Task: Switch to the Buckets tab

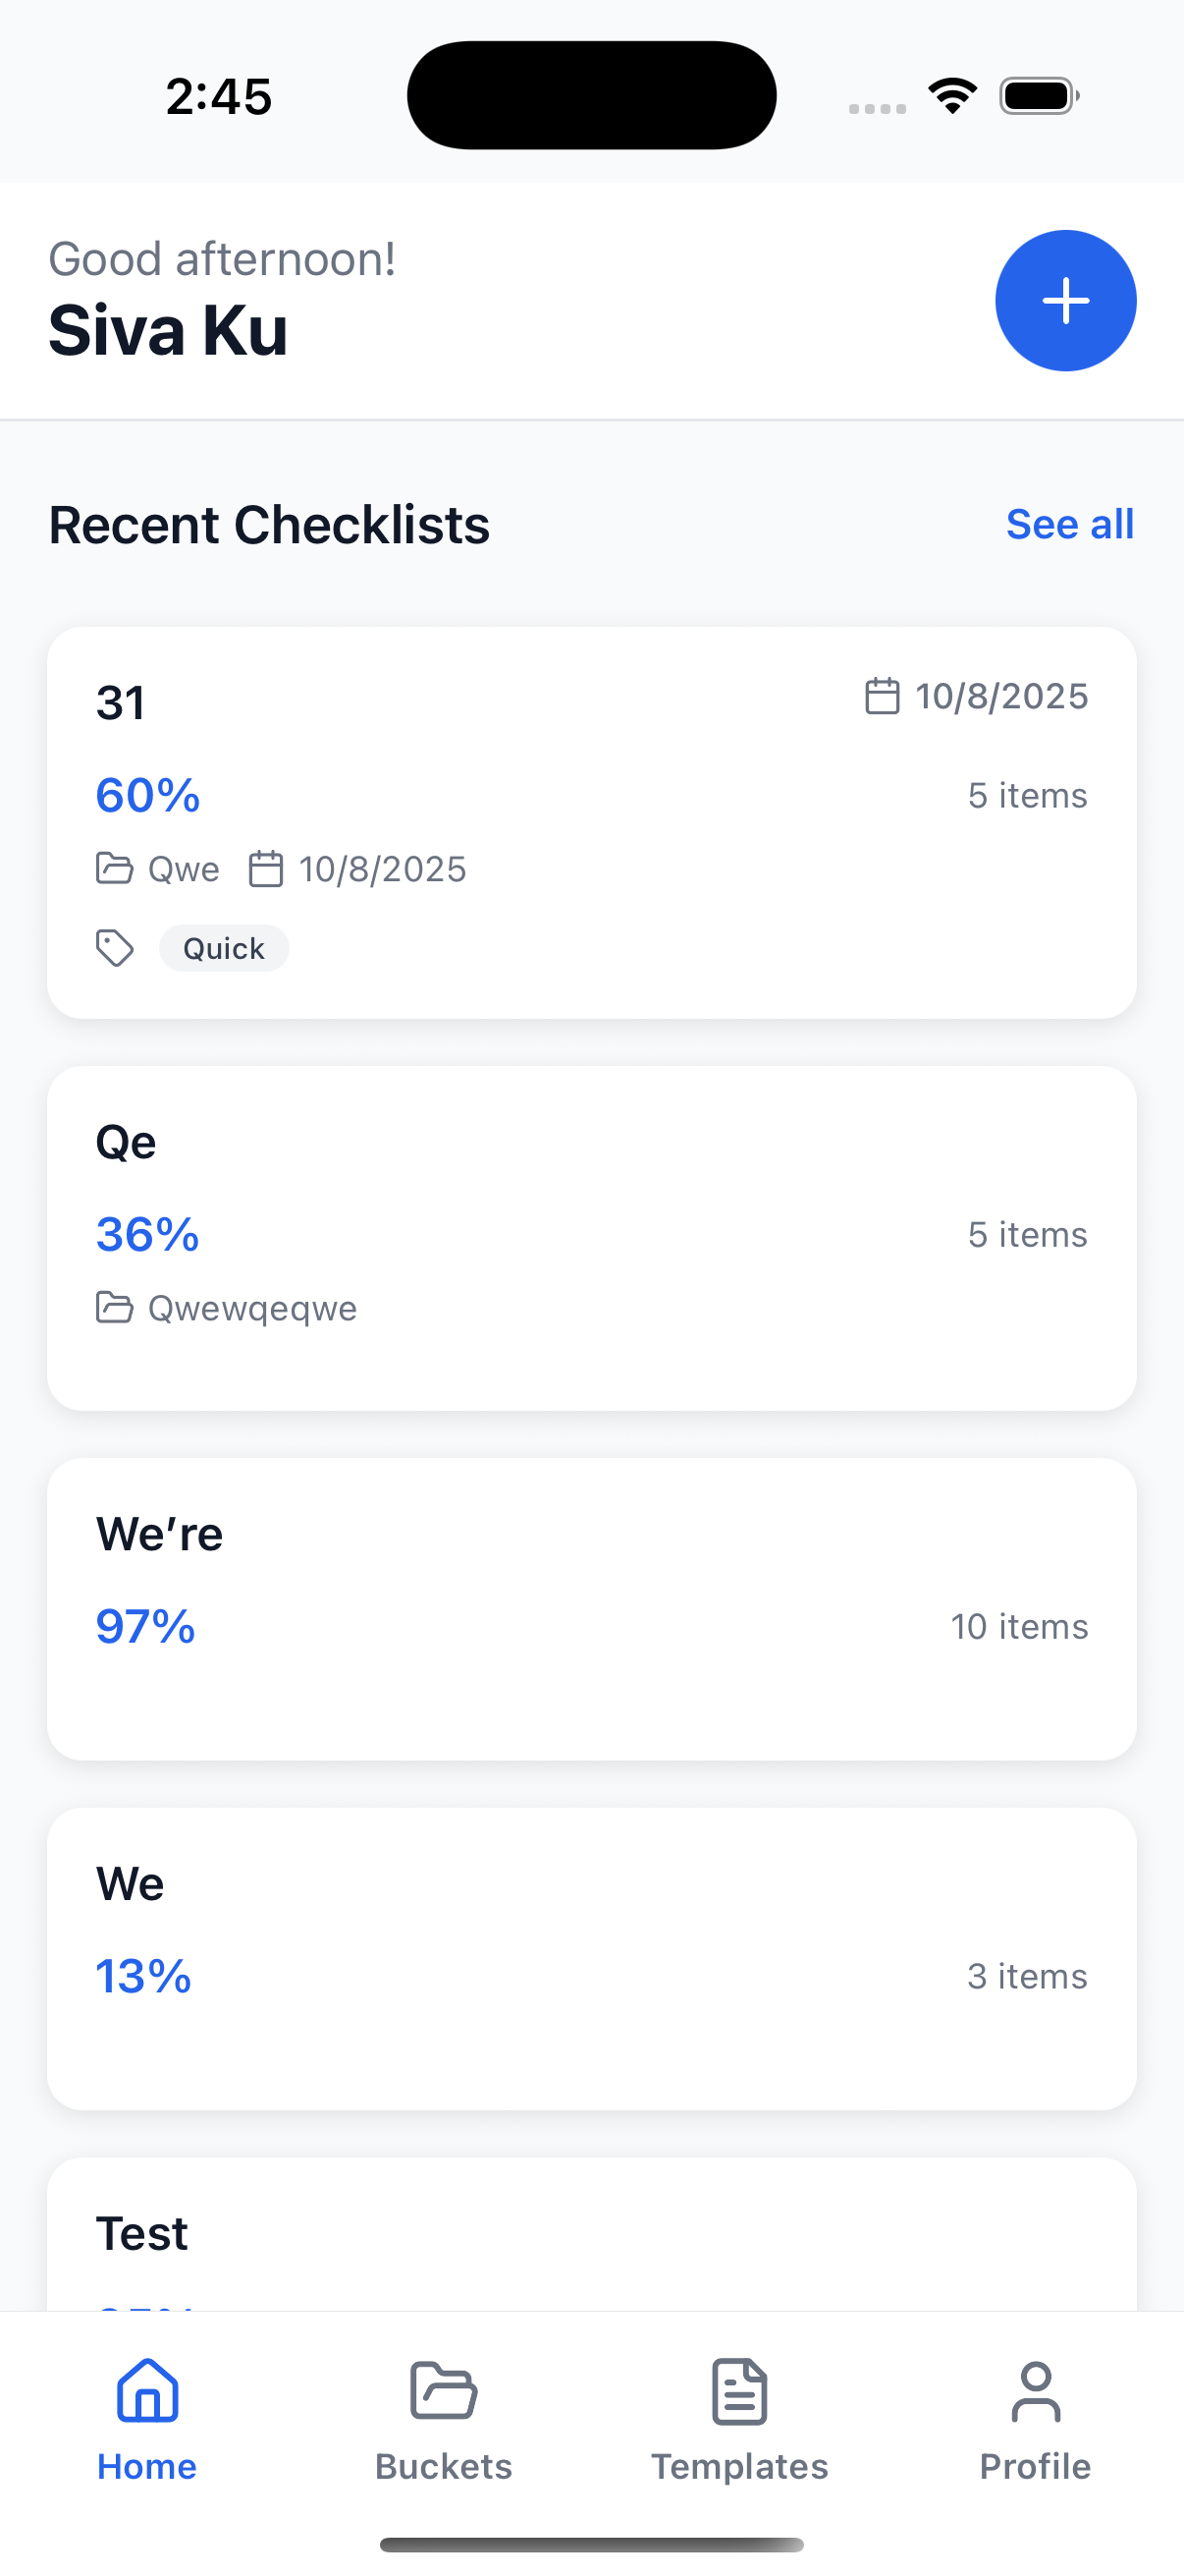Action: 443,2422
